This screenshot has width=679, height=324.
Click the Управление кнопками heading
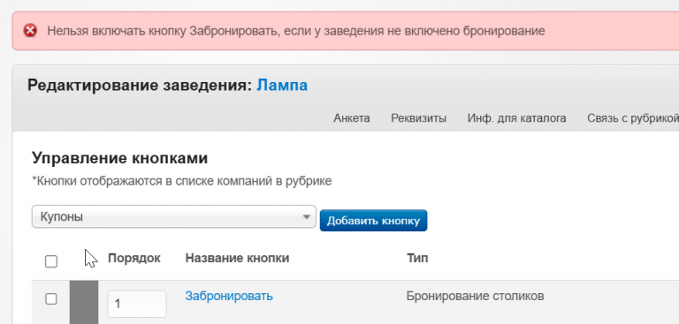click(x=120, y=158)
